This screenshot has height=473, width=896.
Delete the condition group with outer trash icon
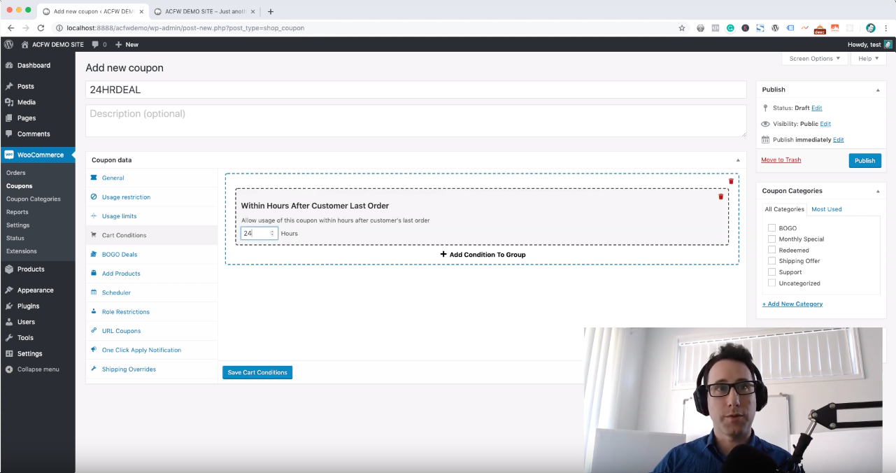(x=731, y=181)
